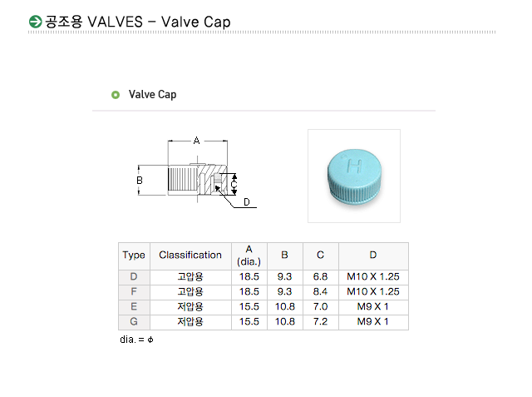
Task: Select Type E row label
Action: (134, 306)
